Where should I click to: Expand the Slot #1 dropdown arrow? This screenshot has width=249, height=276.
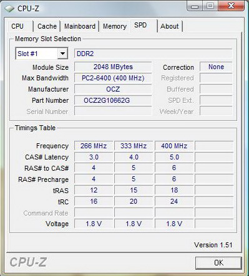[62, 54]
